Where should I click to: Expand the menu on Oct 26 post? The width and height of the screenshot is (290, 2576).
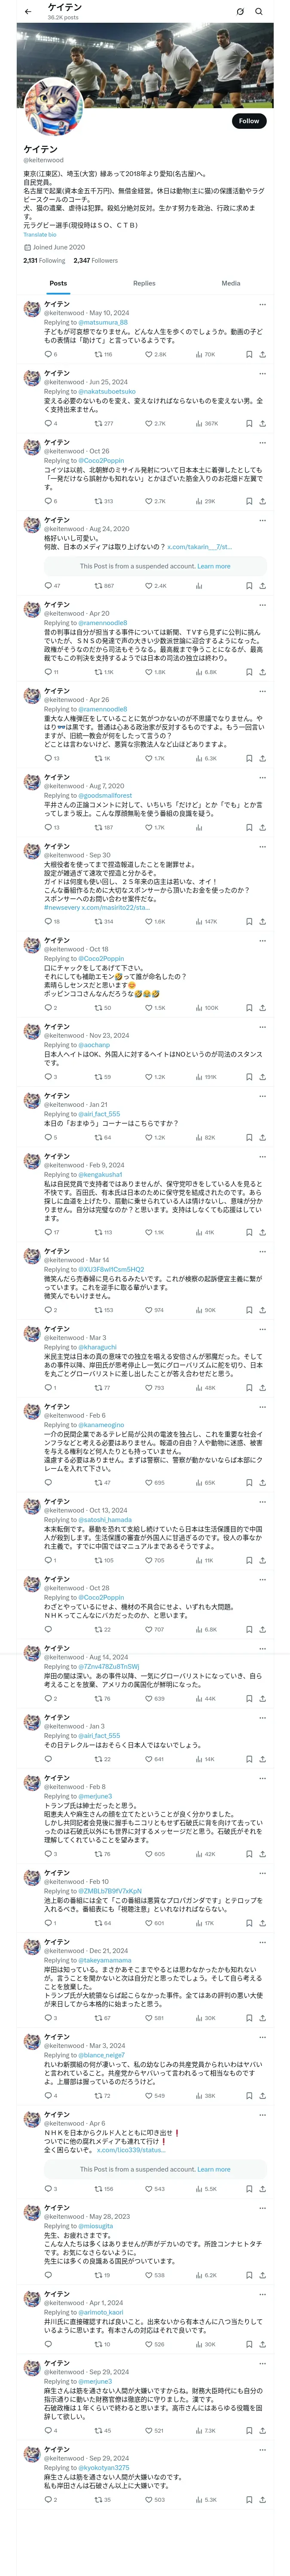263,443
